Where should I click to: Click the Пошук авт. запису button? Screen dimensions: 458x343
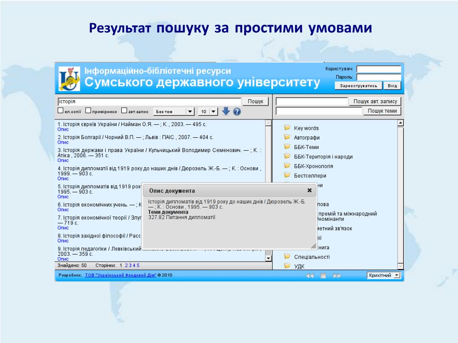375,101
